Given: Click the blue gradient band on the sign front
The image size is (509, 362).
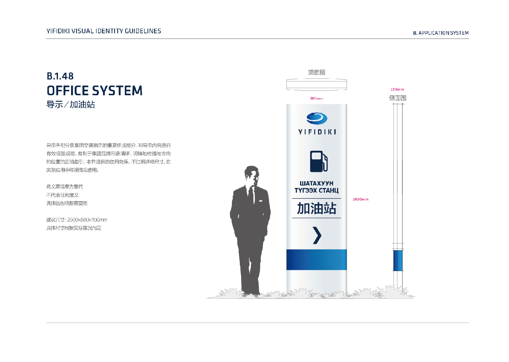Looking at the screenshot, I should point(317,260).
